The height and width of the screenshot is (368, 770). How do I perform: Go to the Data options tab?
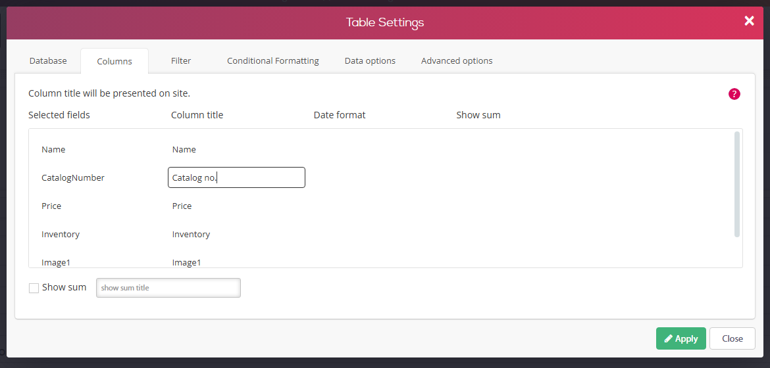click(x=370, y=61)
